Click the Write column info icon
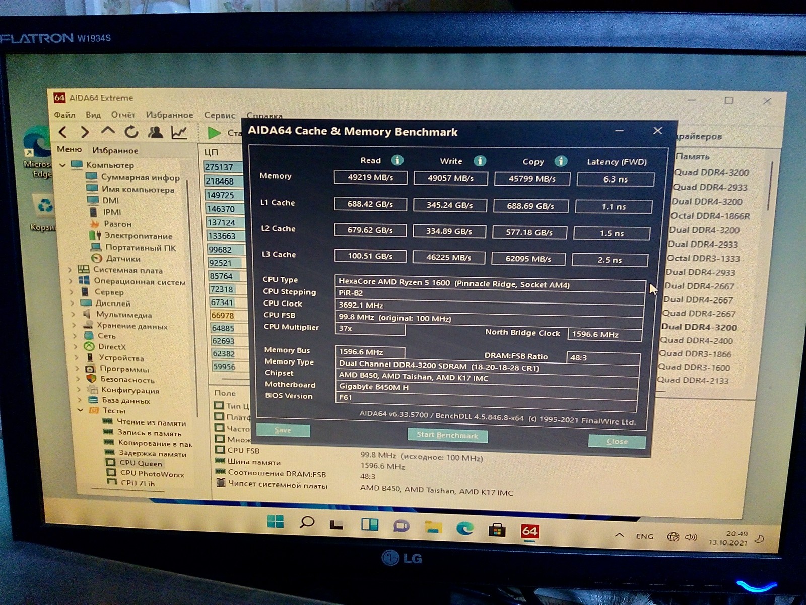 click(x=480, y=161)
